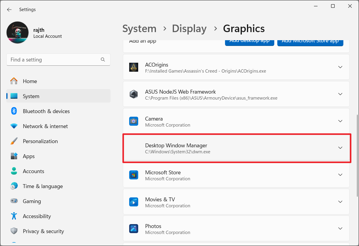Click the back arrow in Settings
Image resolution: width=359 pixels, height=246 pixels.
tap(9, 10)
